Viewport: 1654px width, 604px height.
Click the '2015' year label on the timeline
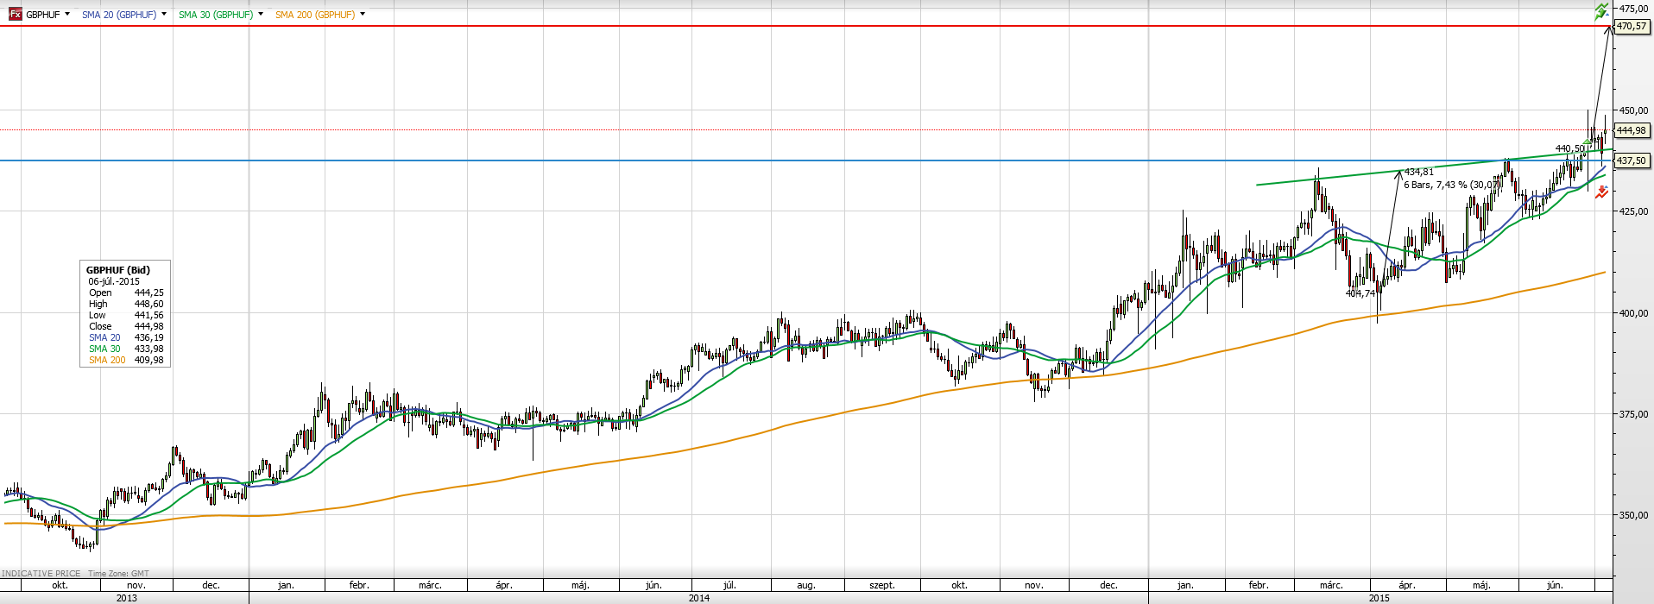coord(1379,598)
